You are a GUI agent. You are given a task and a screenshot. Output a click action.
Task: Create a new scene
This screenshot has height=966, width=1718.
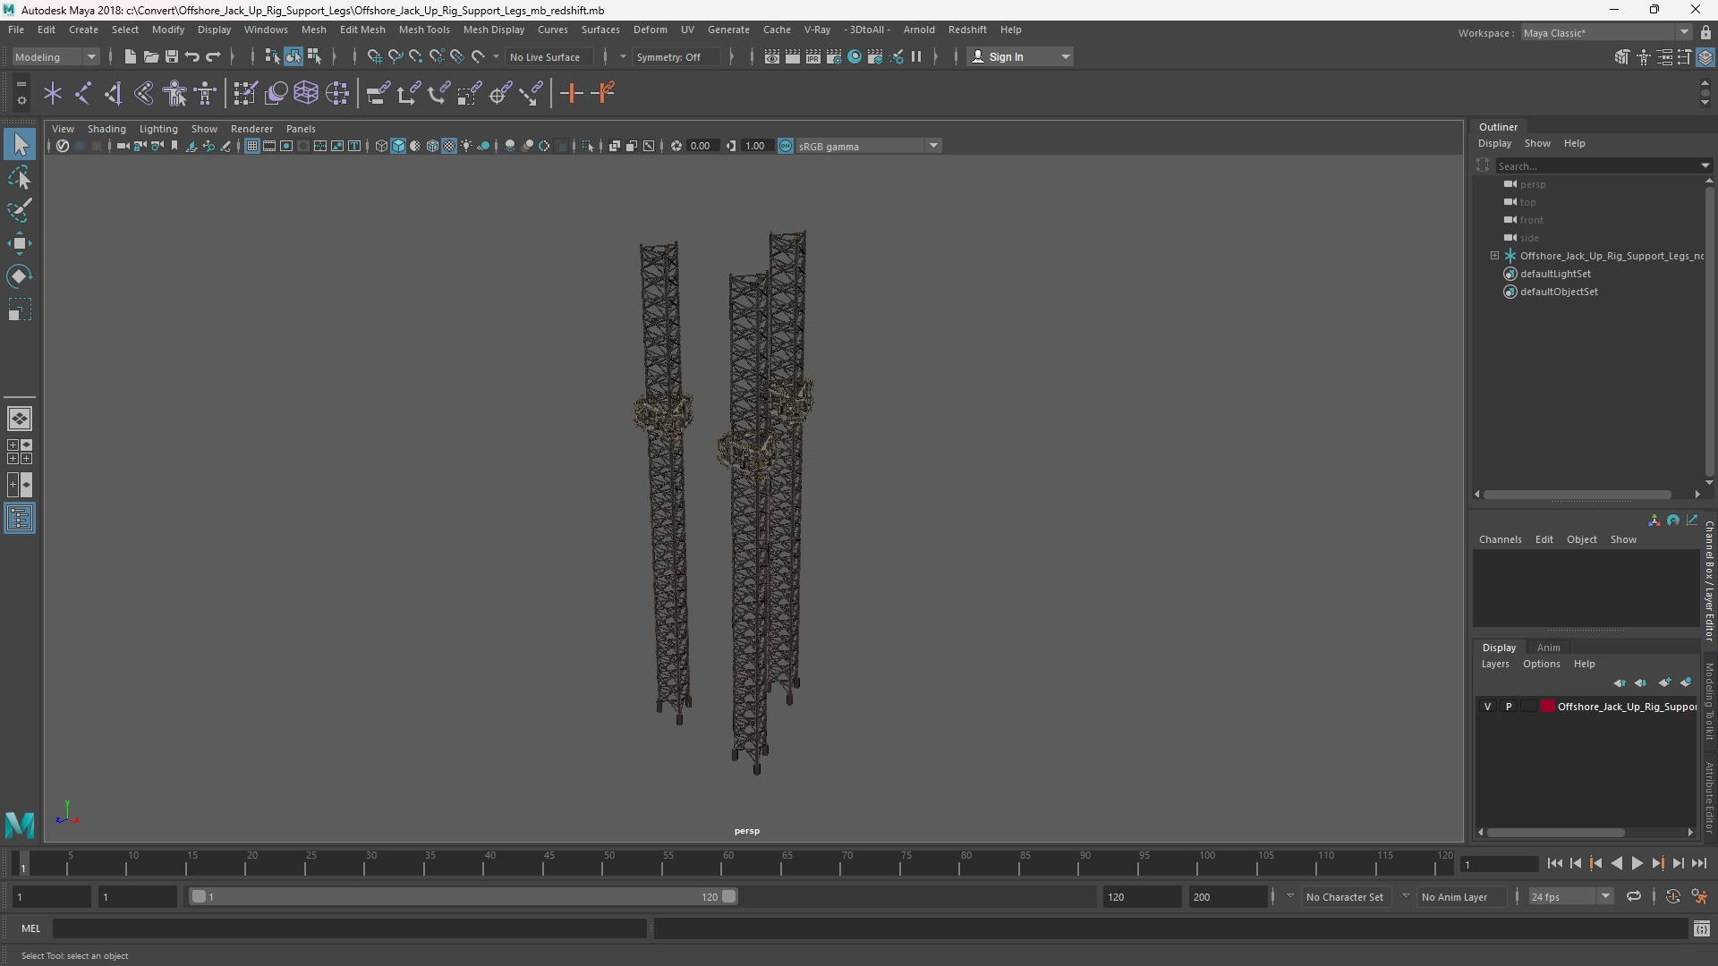tap(130, 56)
